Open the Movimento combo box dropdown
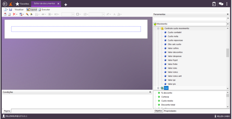The width and height of the screenshot is (232, 119). coord(228,24)
